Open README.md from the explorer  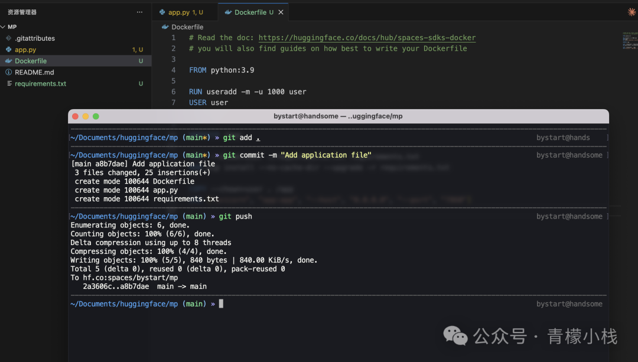pos(34,73)
